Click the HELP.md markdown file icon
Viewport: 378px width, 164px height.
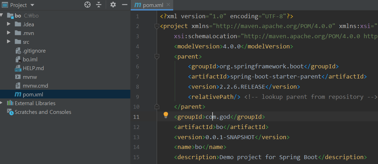click(x=18, y=68)
